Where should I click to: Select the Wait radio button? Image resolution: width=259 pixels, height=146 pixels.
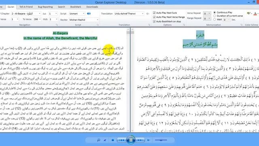click(x=214, y=19)
